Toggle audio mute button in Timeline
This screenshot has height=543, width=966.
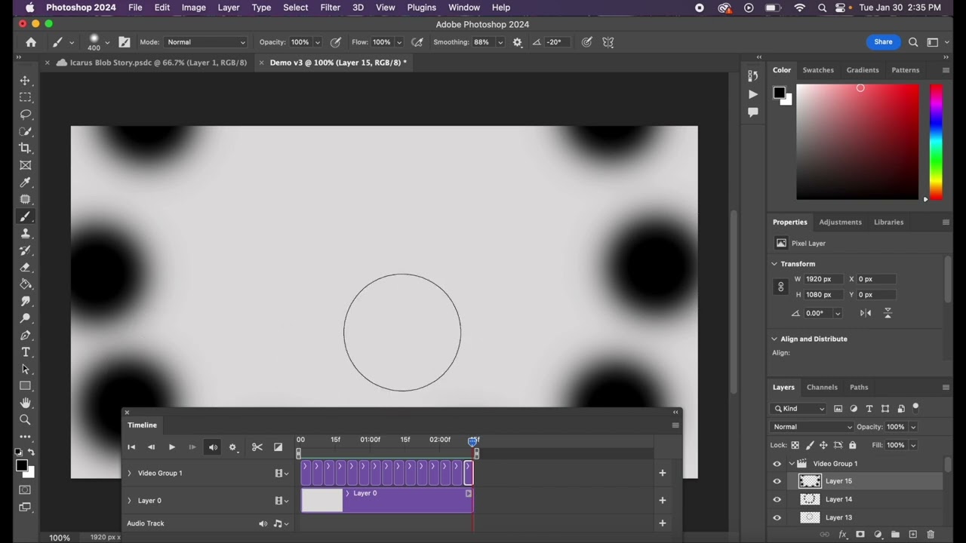coord(213,447)
